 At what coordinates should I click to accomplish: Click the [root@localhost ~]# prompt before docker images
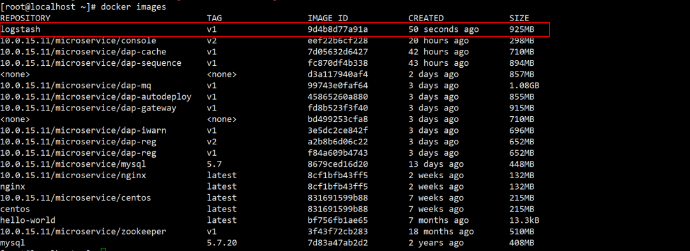click(x=49, y=8)
